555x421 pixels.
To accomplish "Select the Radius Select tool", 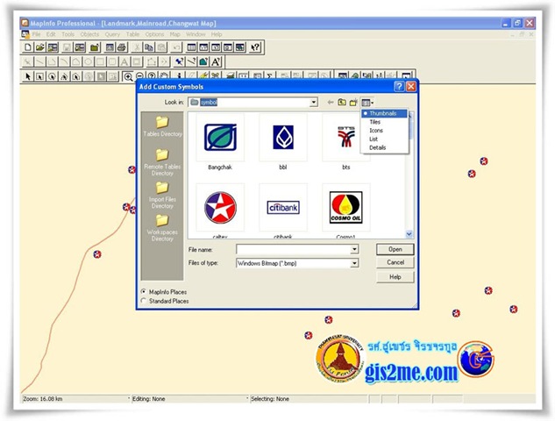I will pyautogui.click(x=52, y=76).
